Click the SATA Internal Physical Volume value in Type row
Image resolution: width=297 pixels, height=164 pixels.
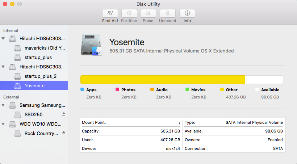tap(254, 122)
